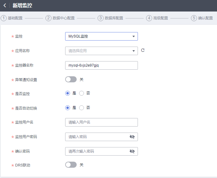This screenshot has height=178, width=217.
Task: Show the password in the 监控用户密码 field
Action: coord(132,137)
